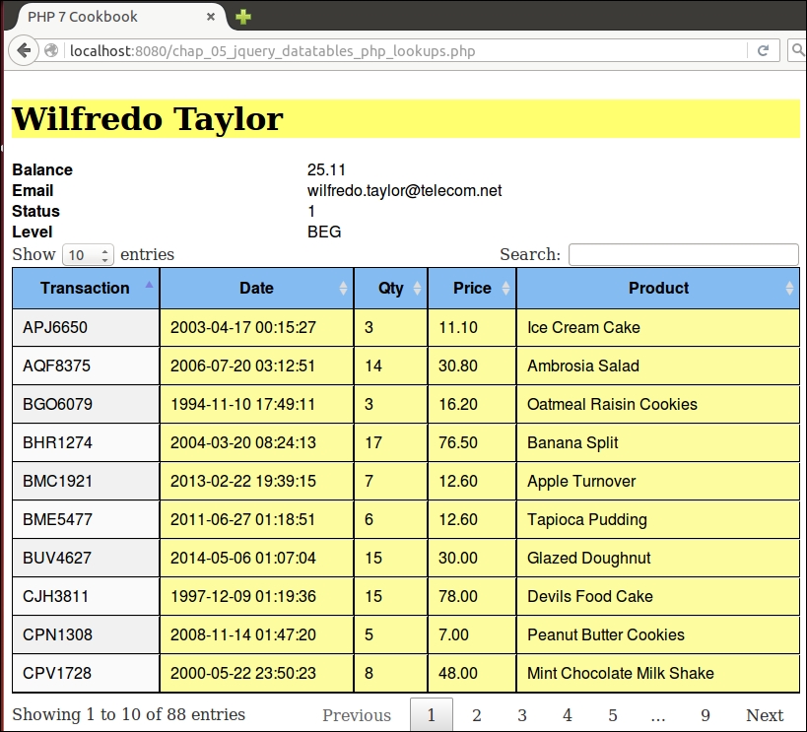The width and height of the screenshot is (807, 732).
Task: Open a new tab with the plus icon
Action: (242, 17)
